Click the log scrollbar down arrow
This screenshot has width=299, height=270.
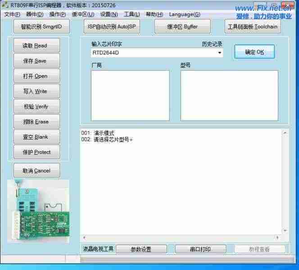tap(285, 230)
